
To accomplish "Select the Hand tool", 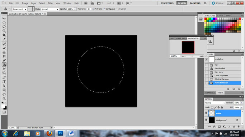I will click(x=4, y=95).
